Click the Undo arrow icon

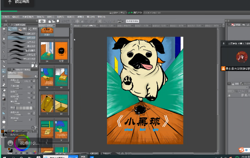point(63,21)
